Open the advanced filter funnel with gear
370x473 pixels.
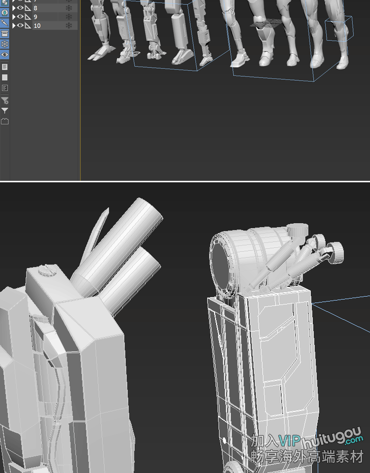pos(4,101)
